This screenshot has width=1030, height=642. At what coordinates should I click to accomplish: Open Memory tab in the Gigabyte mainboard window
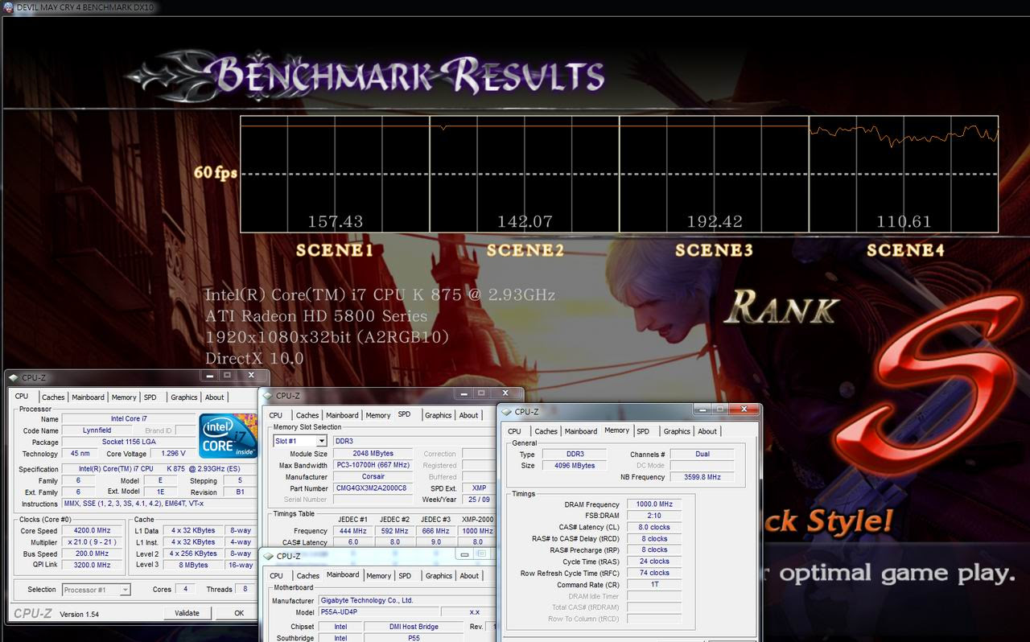pos(378,576)
